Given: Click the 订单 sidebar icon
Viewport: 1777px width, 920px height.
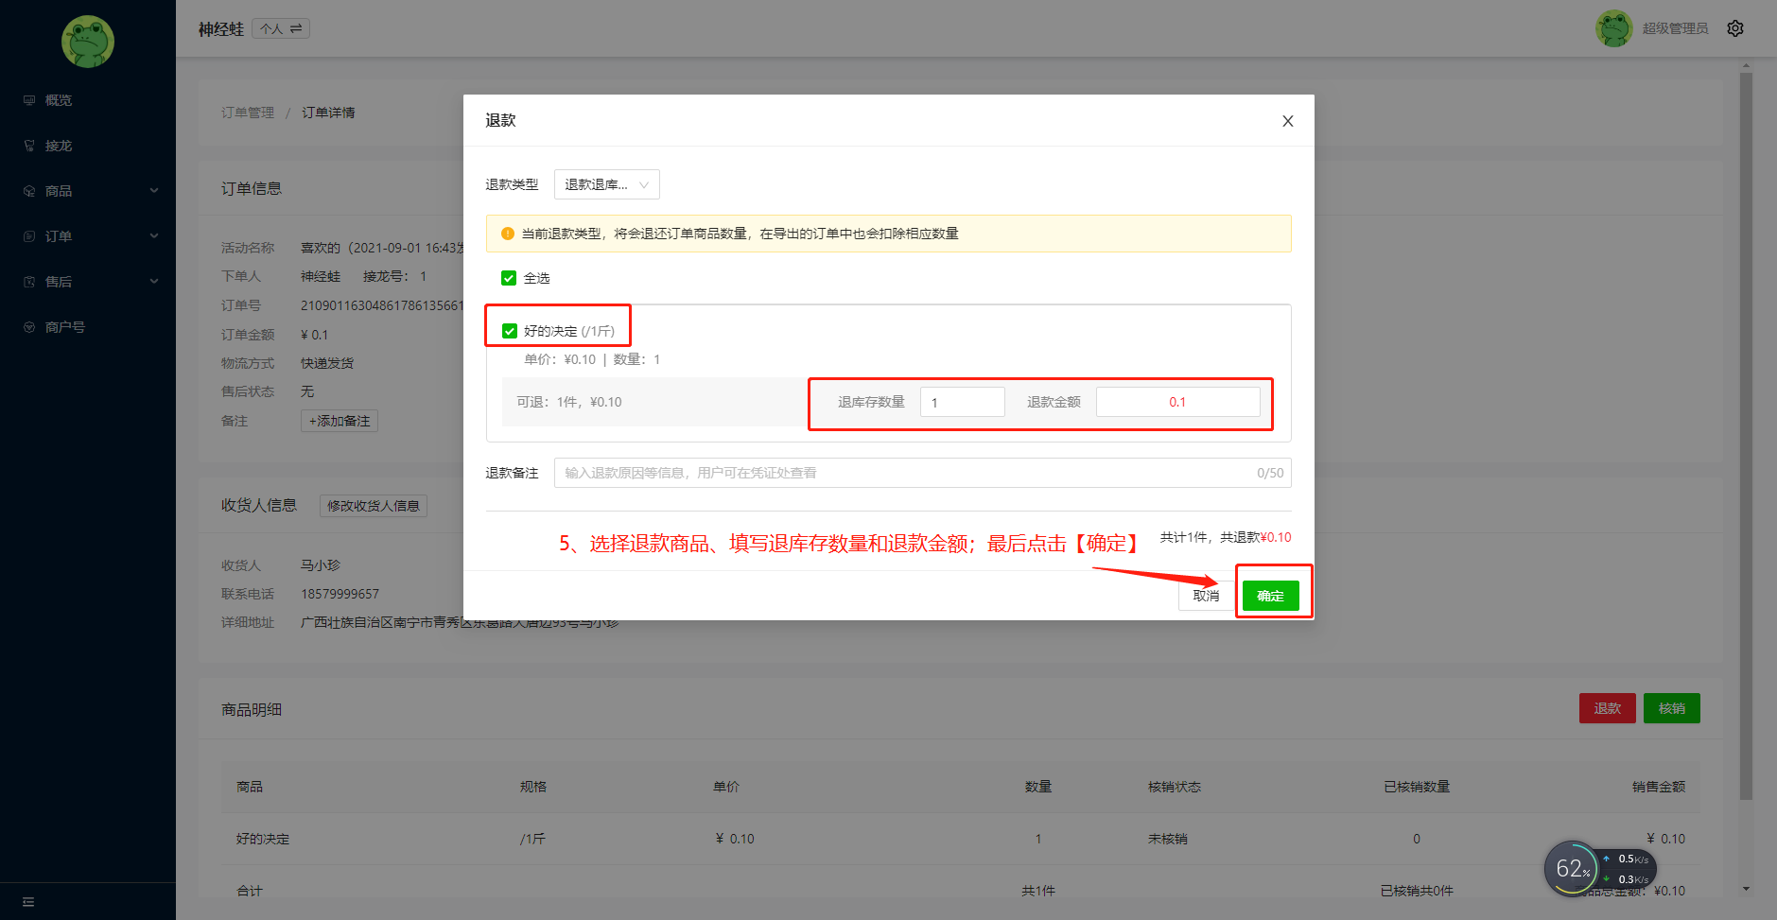Looking at the screenshot, I should [29, 236].
